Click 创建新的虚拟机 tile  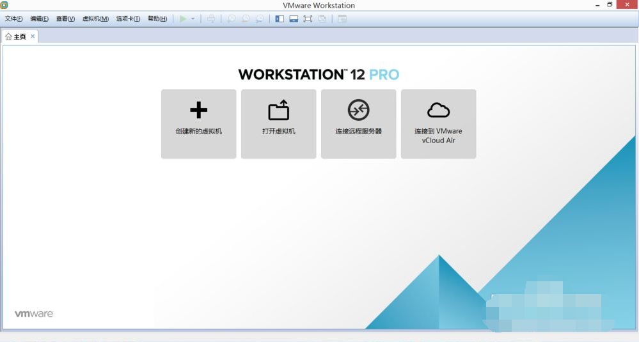(x=198, y=123)
